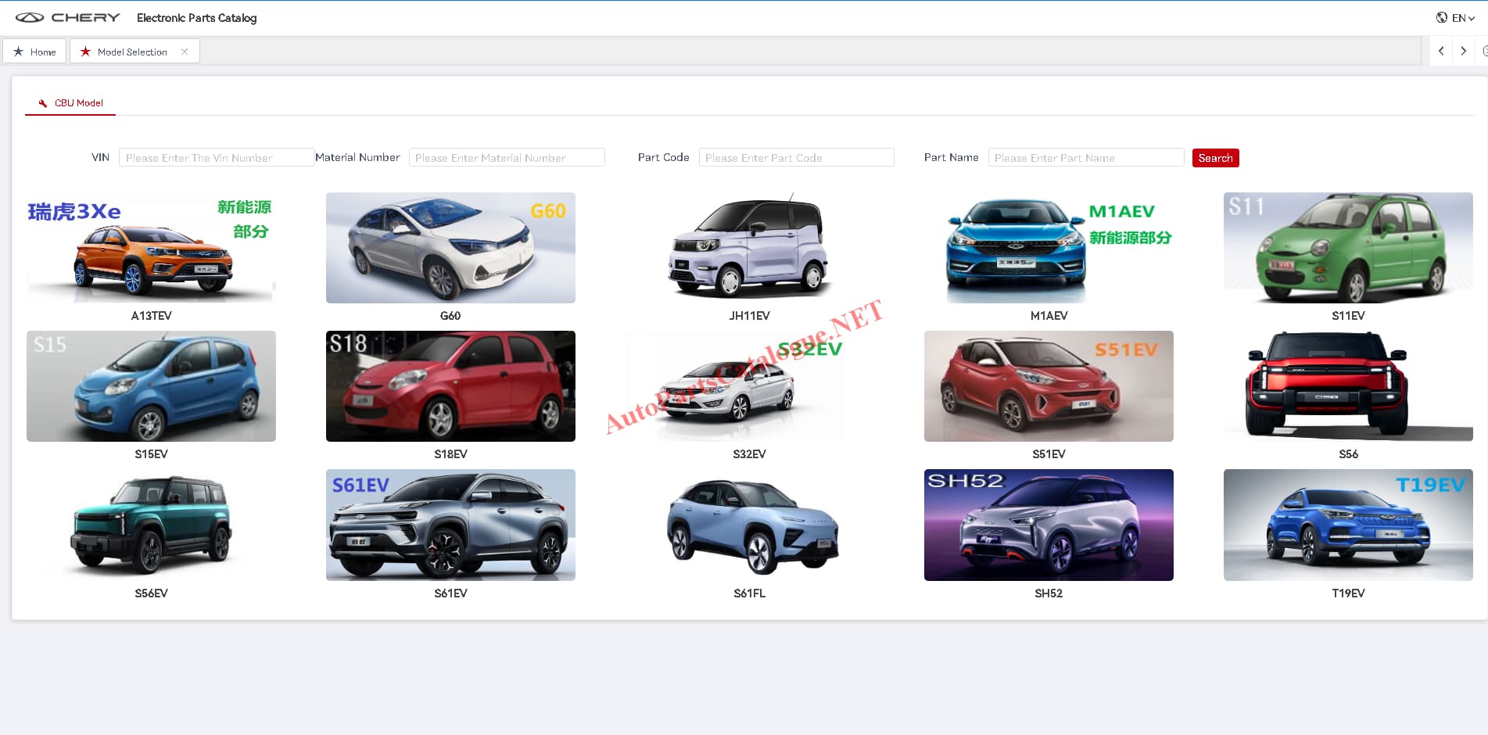Focus the VIN number input field
This screenshot has width=1488, height=735.
(216, 157)
